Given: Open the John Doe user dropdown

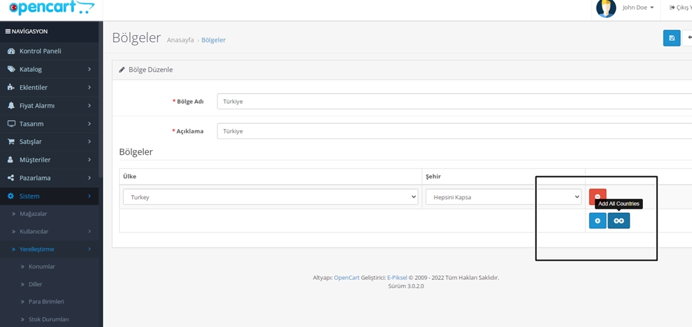Looking at the screenshot, I should (x=638, y=8).
